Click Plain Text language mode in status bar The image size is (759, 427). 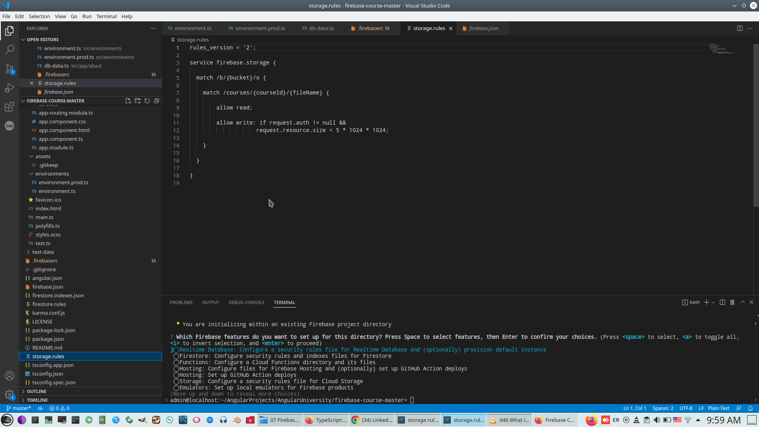tap(718, 408)
